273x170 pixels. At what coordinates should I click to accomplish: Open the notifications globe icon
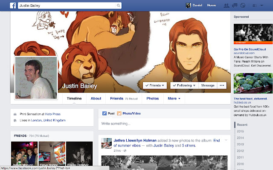coord(243,6)
